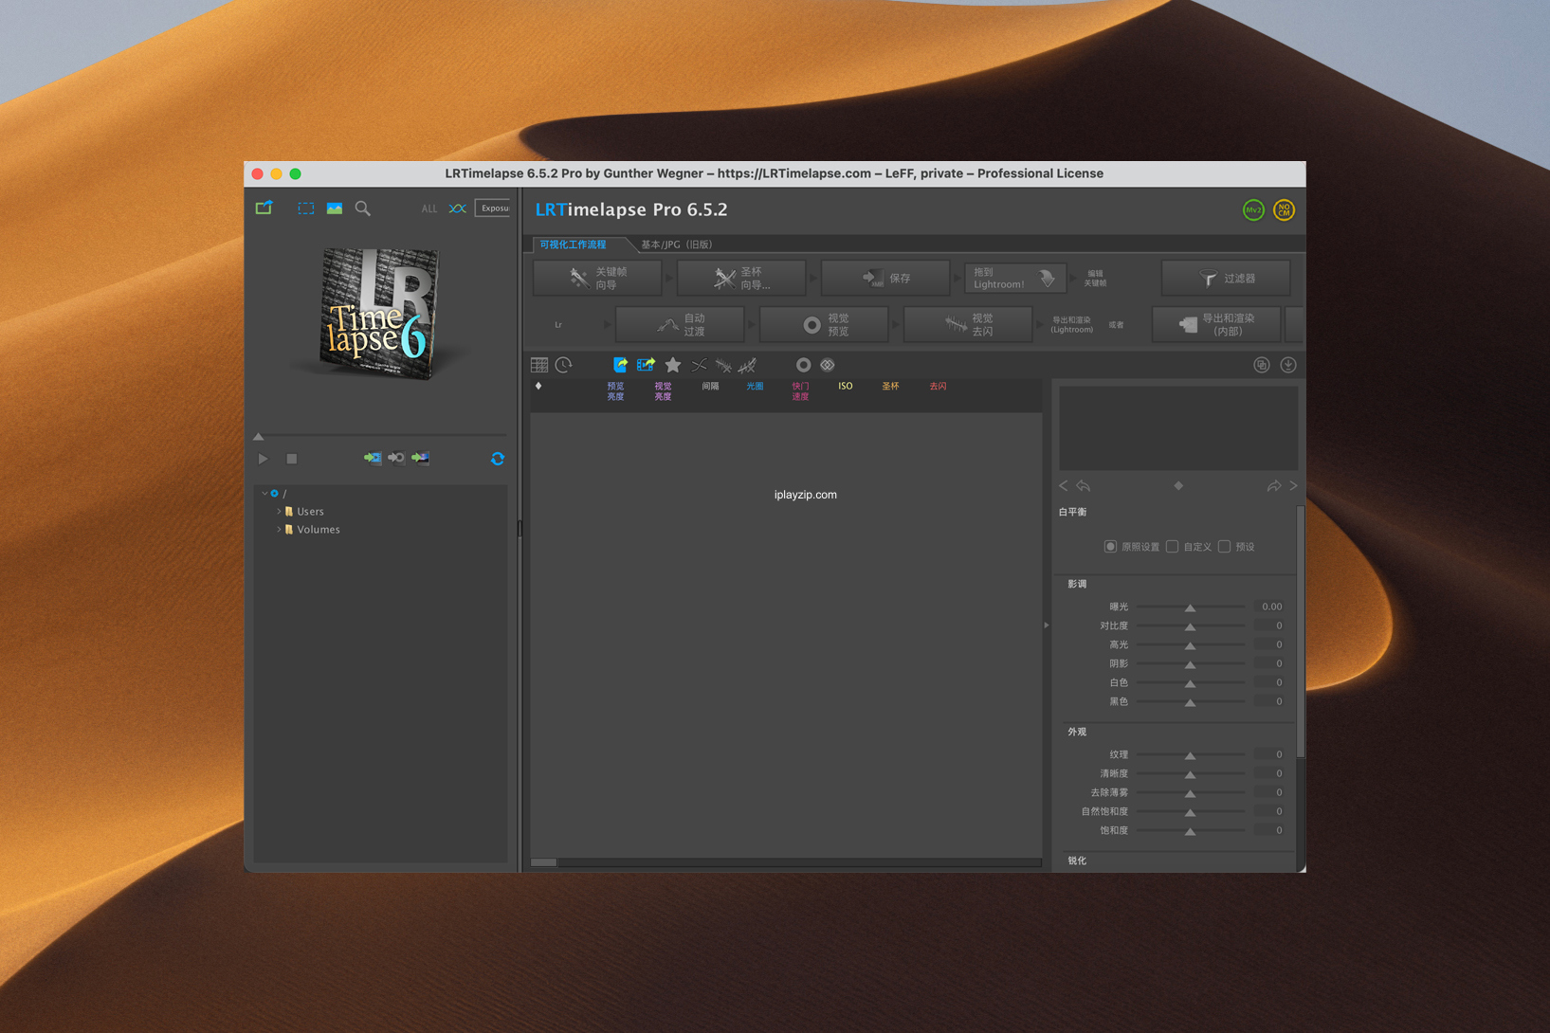Click the crossed-out waveform icon

[x=748, y=365]
